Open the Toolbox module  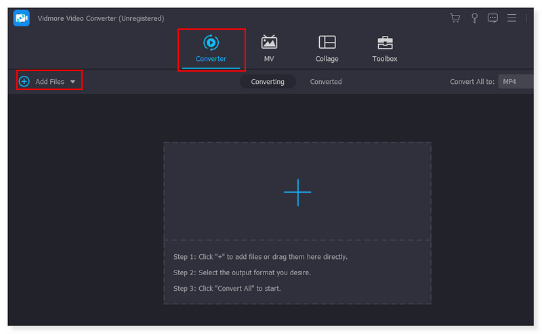(x=385, y=48)
